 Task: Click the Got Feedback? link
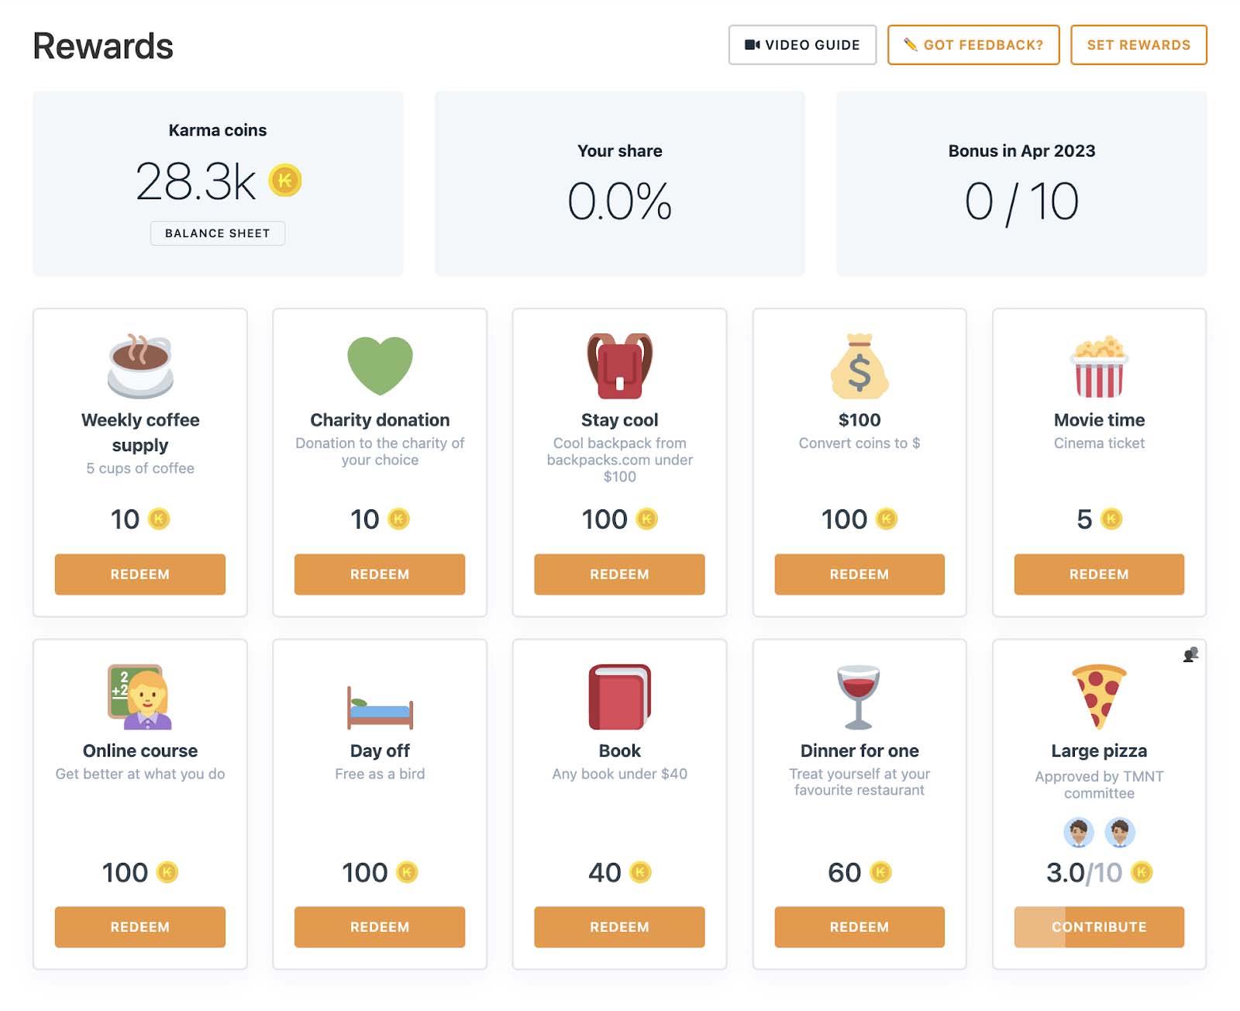tap(973, 44)
